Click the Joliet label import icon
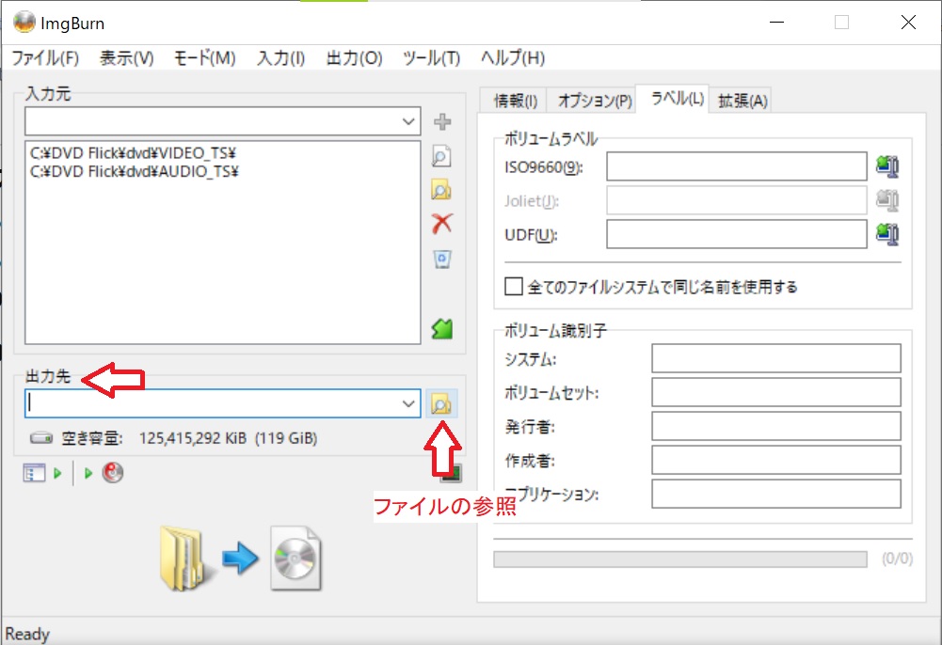The height and width of the screenshot is (645, 942). pyautogui.click(x=887, y=200)
